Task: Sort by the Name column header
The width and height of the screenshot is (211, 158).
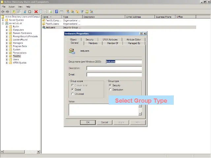Action: [x=52, y=17]
